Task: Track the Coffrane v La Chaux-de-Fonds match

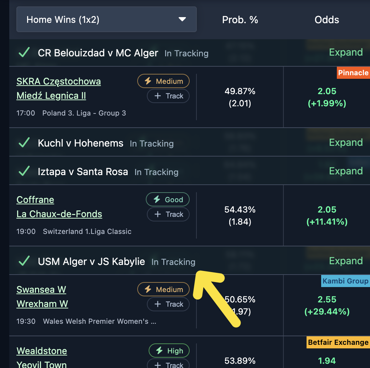Action: tap(168, 214)
